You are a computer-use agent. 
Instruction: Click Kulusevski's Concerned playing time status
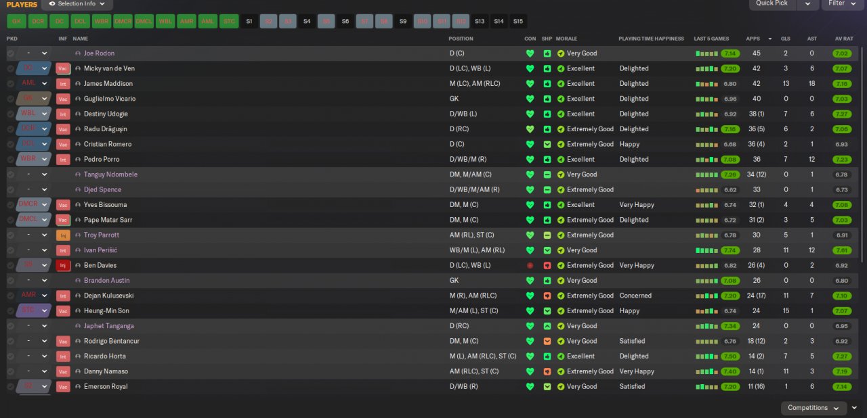(635, 296)
